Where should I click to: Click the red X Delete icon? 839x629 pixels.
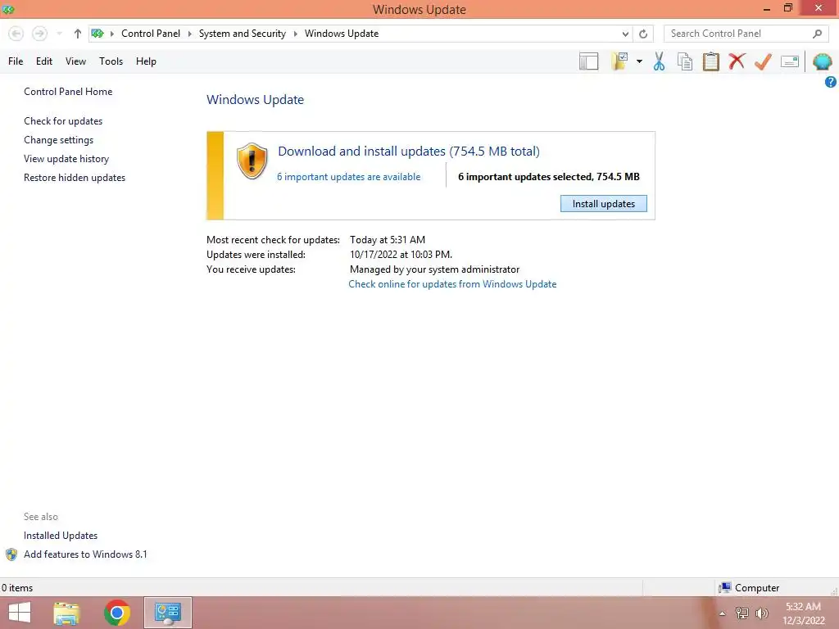point(737,61)
